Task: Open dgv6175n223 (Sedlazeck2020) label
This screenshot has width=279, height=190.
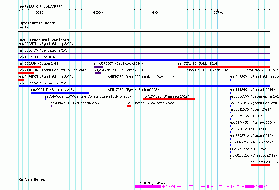Action: pos(120,70)
